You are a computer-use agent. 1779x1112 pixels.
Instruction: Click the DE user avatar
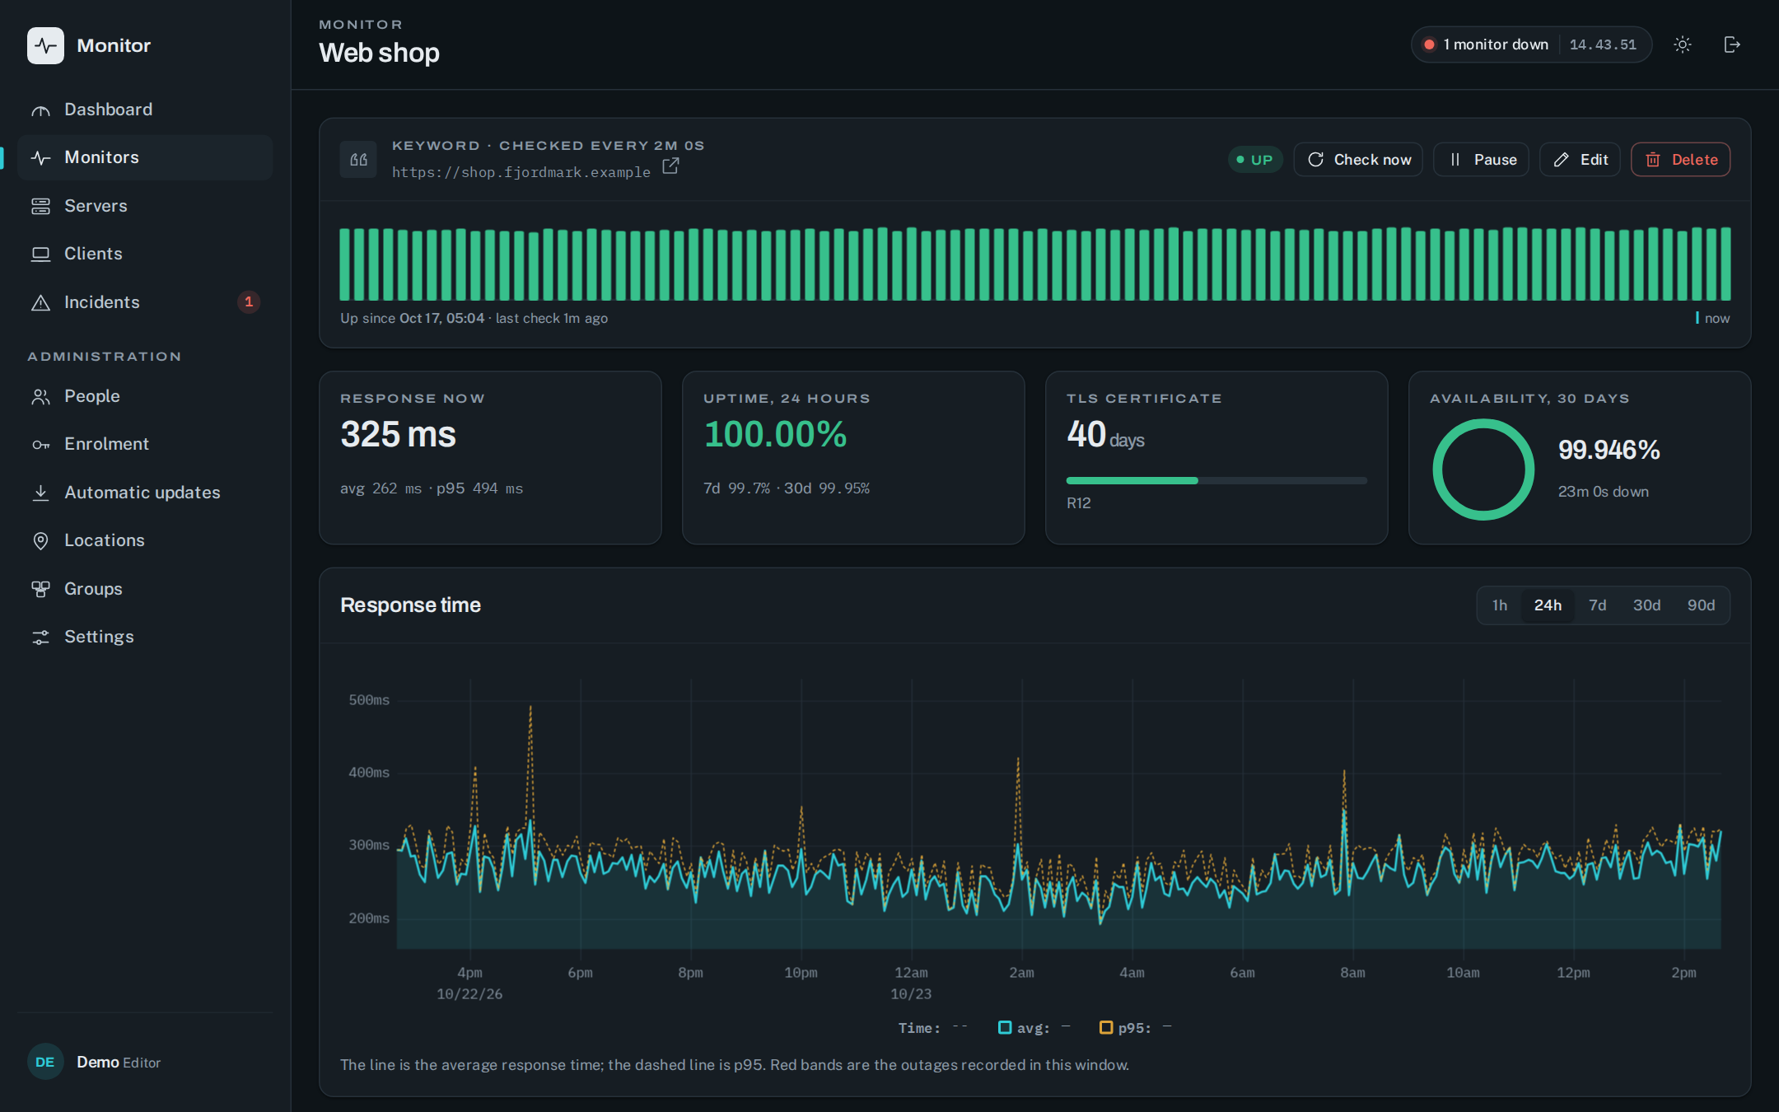[45, 1062]
